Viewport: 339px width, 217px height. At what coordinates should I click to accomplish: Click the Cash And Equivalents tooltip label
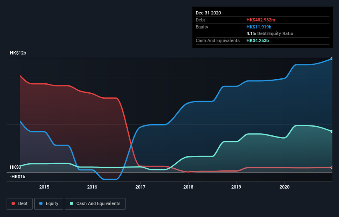click(x=218, y=40)
